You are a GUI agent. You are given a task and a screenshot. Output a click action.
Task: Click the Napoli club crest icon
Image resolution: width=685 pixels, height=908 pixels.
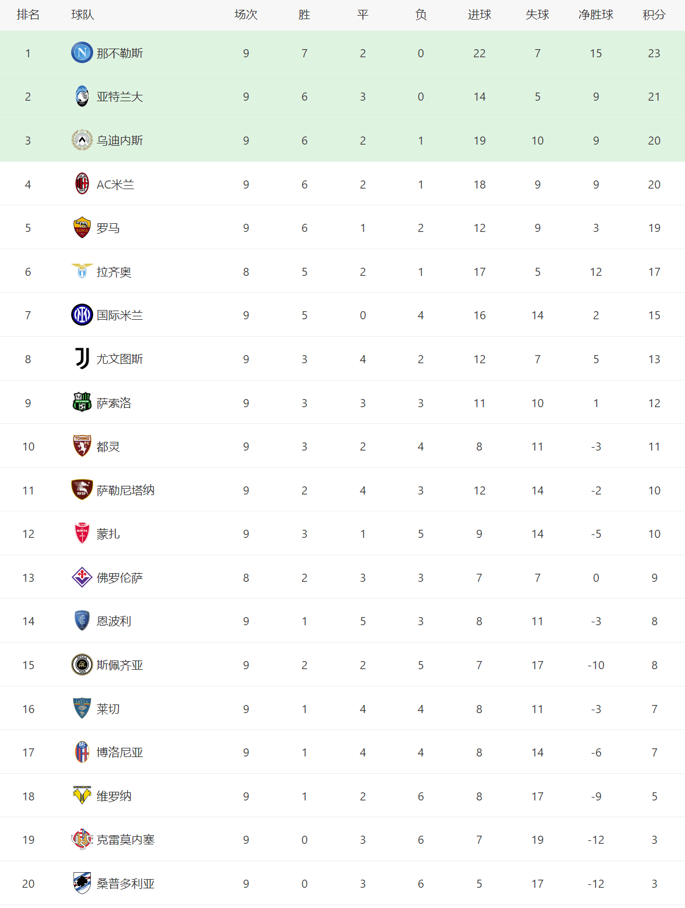[x=82, y=53]
